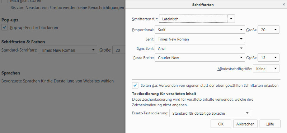
Task: Open the Proportional Serif dropdown
Action: pos(200,30)
